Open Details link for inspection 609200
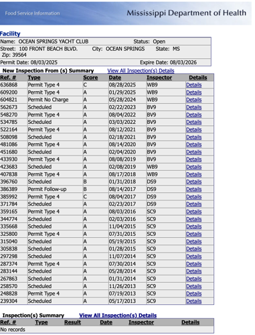255x335 pixels. point(193,92)
